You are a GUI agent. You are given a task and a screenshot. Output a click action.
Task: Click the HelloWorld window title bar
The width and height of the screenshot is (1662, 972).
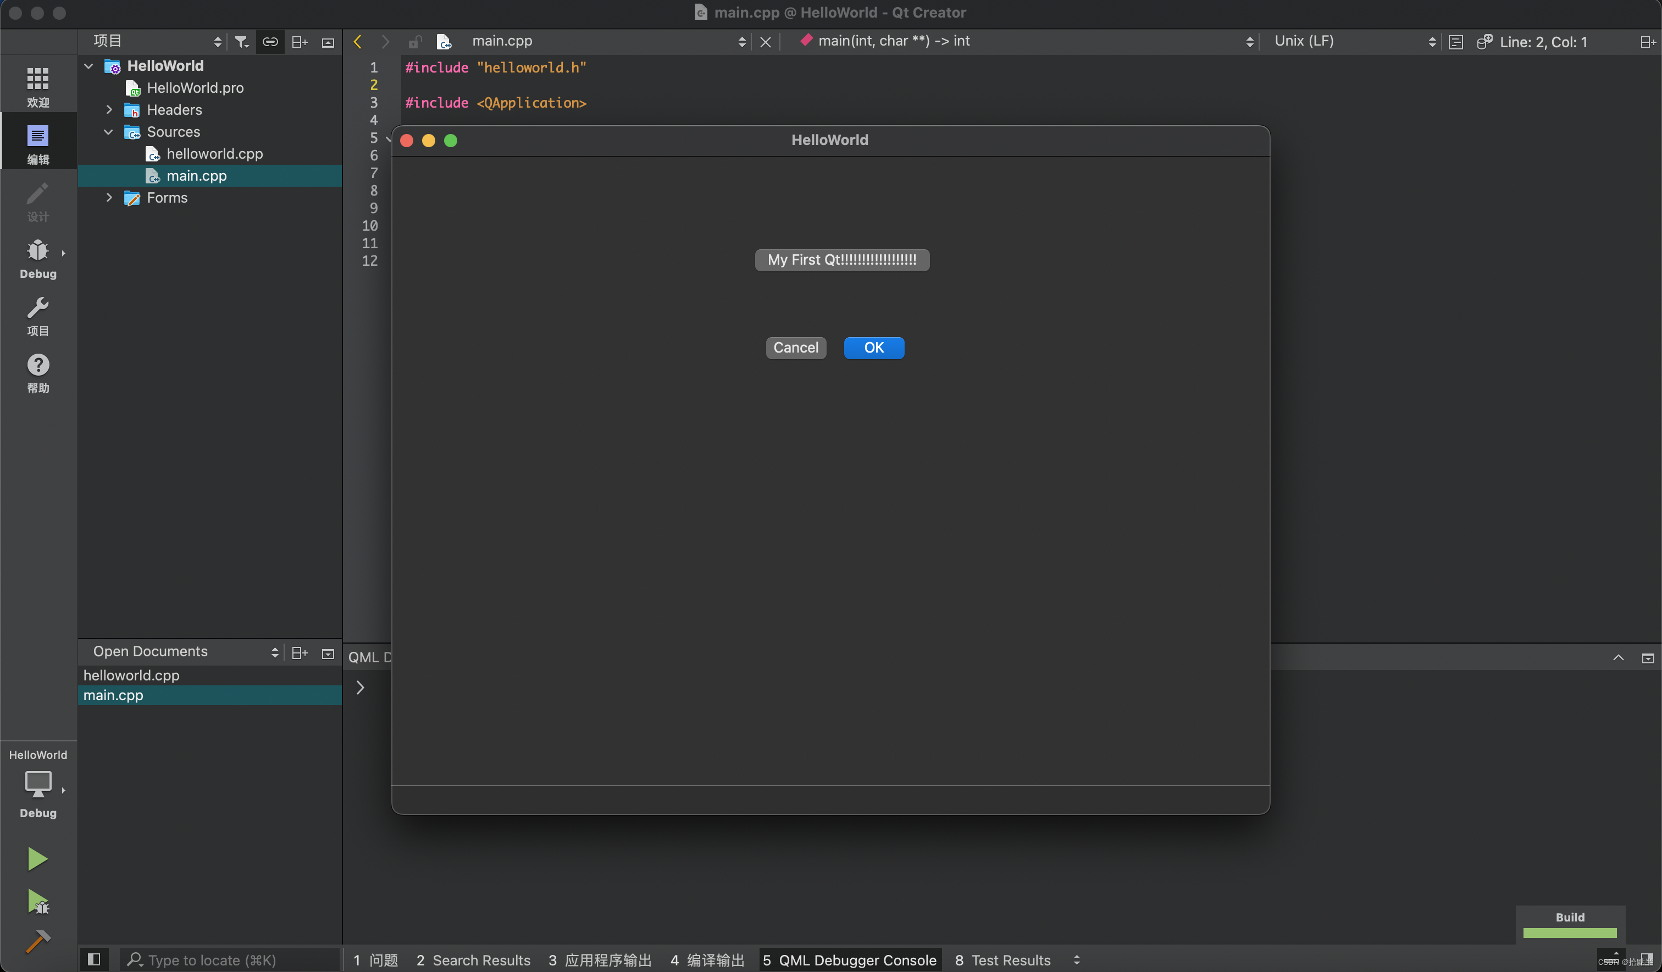click(x=830, y=139)
